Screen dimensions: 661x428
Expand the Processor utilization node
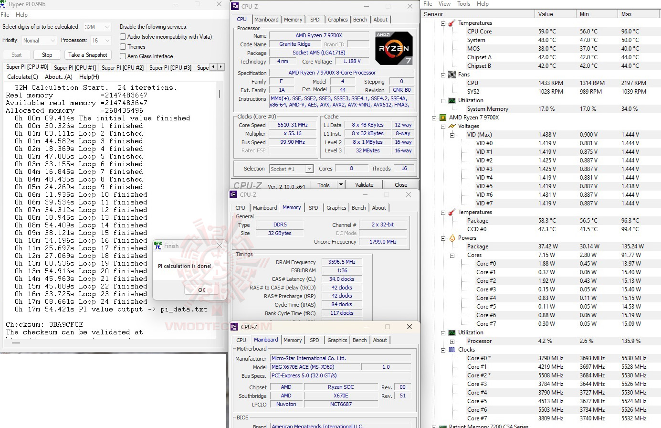click(452, 341)
